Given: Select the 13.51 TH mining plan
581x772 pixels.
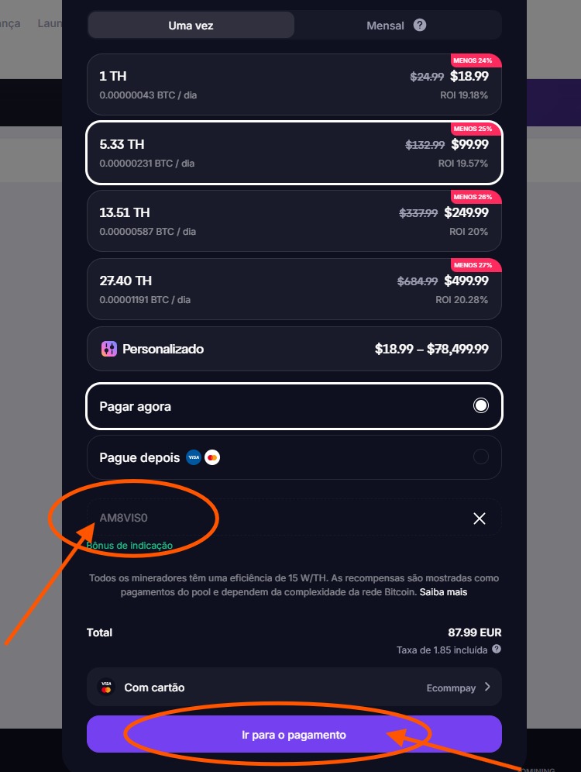Looking at the screenshot, I should 294,220.
